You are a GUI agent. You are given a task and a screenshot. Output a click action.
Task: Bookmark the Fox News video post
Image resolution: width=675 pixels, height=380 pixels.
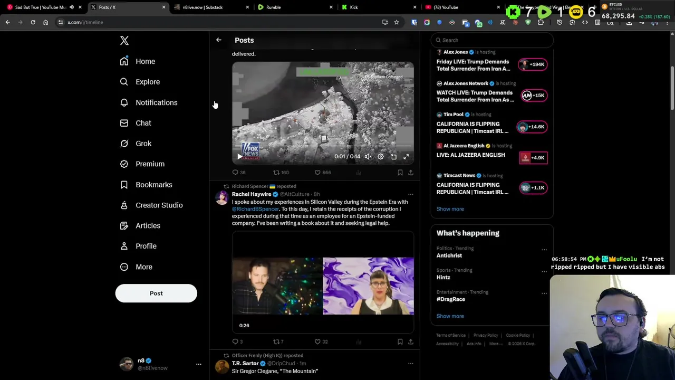400,173
